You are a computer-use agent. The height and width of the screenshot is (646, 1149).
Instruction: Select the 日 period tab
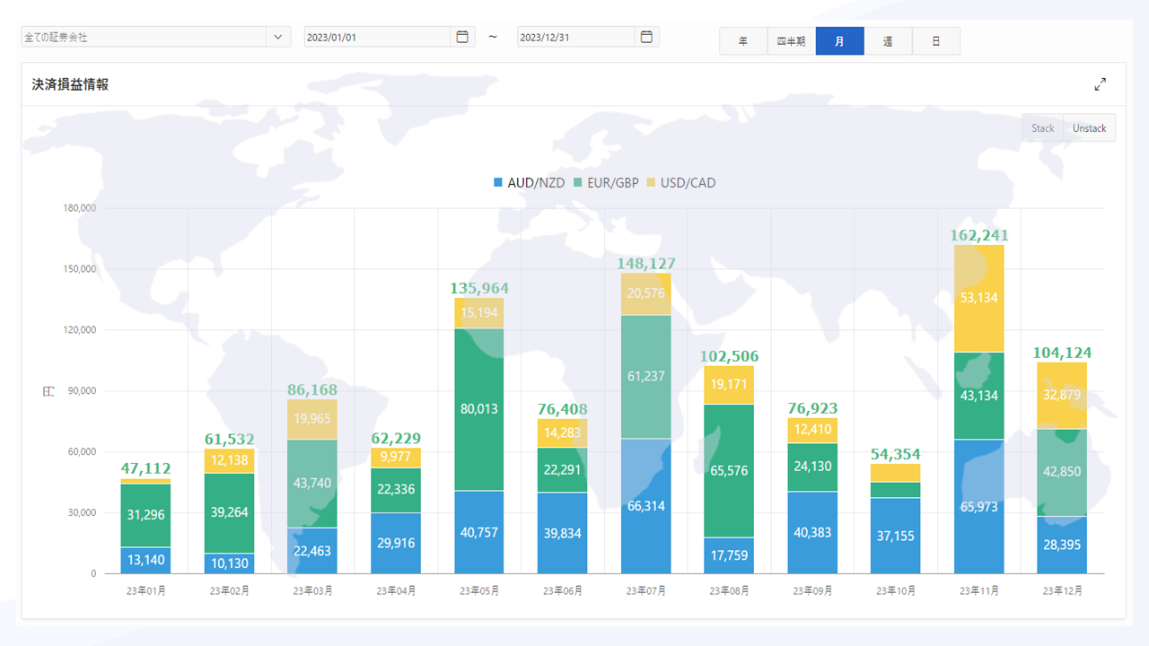pos(936,41)
